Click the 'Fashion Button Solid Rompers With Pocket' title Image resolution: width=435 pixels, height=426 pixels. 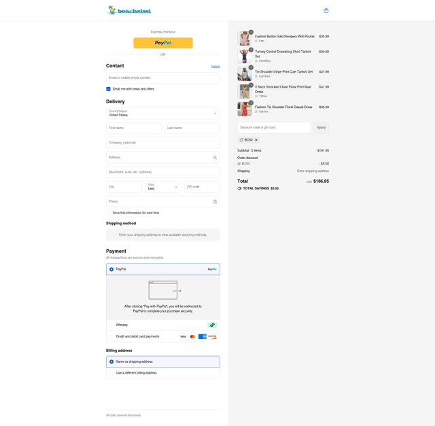[x=285, y=36]
